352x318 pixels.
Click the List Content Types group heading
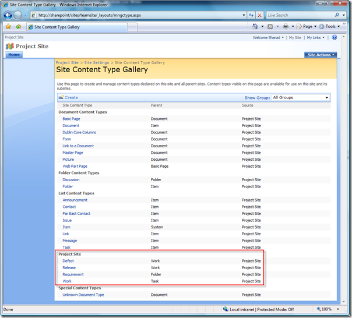click(76, 193)
